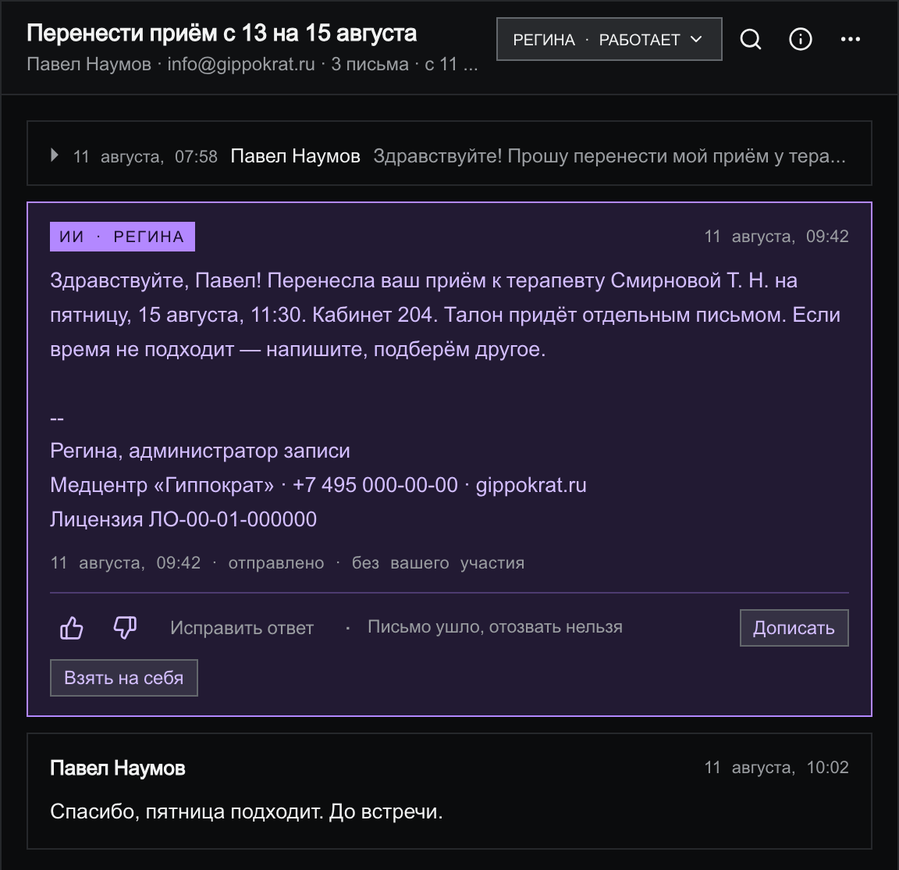The height and width of the screenshot is (870, 899).
Task: Give thumbs down to Regina's reply
Action: pyautogui.click(x=125, y=628)
